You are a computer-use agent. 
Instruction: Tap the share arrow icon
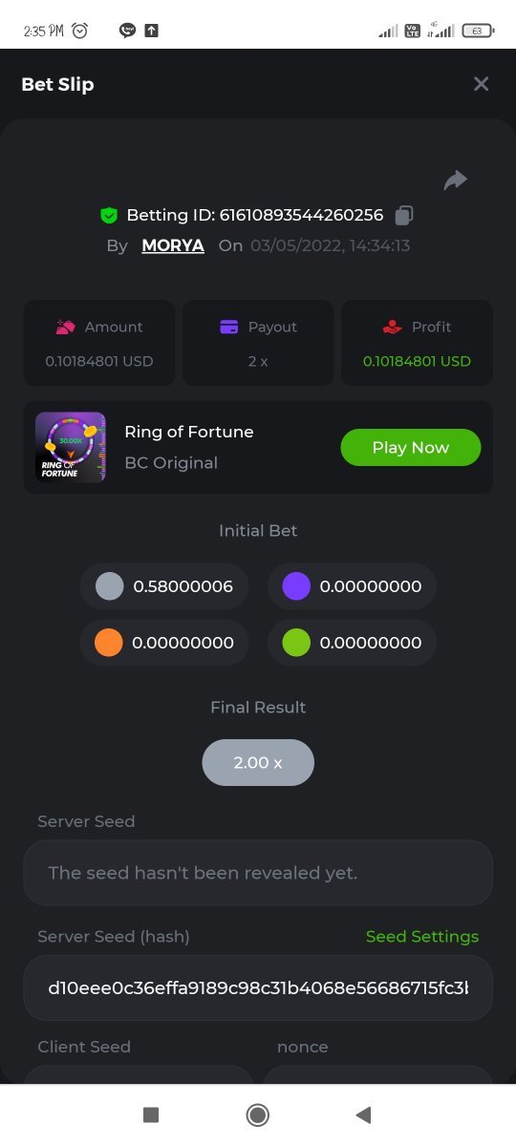pos(456,180)
